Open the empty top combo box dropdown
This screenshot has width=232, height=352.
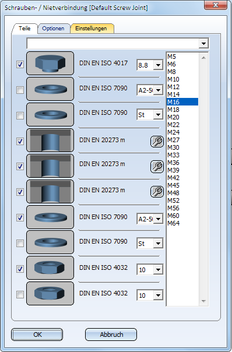(x=203, y=43)
